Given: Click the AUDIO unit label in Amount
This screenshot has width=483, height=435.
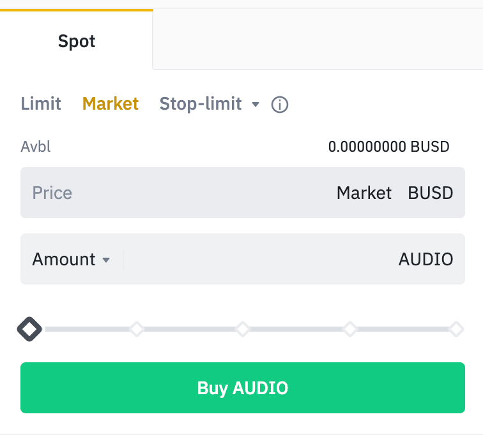Looking at the screenshot, I should [425, 259].
